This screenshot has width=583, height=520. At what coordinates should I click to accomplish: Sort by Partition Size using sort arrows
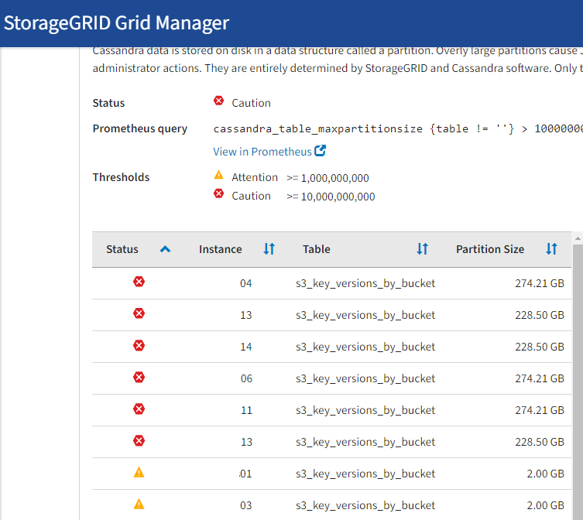tap(551, 249)
